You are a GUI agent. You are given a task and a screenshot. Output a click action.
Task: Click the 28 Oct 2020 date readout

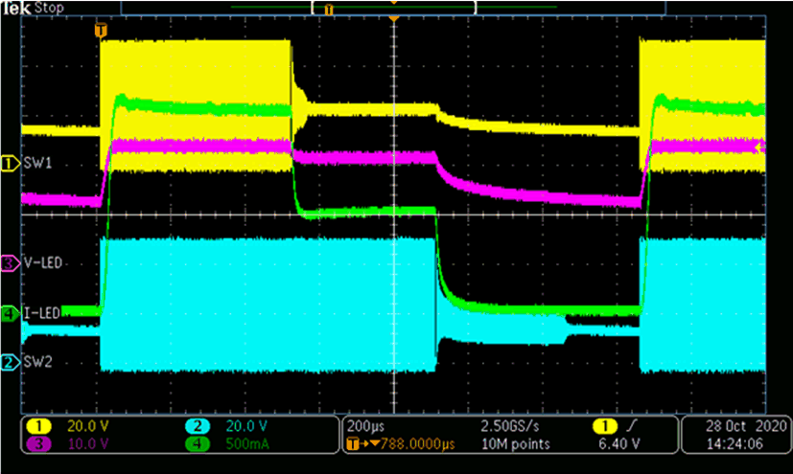coord(746,426)
